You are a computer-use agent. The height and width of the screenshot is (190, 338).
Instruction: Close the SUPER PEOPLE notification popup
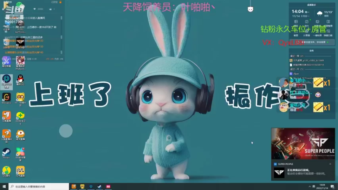pos(330,164)
